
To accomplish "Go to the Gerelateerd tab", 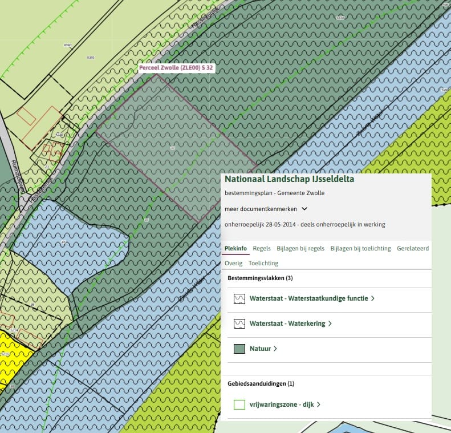I will point(413,249).
